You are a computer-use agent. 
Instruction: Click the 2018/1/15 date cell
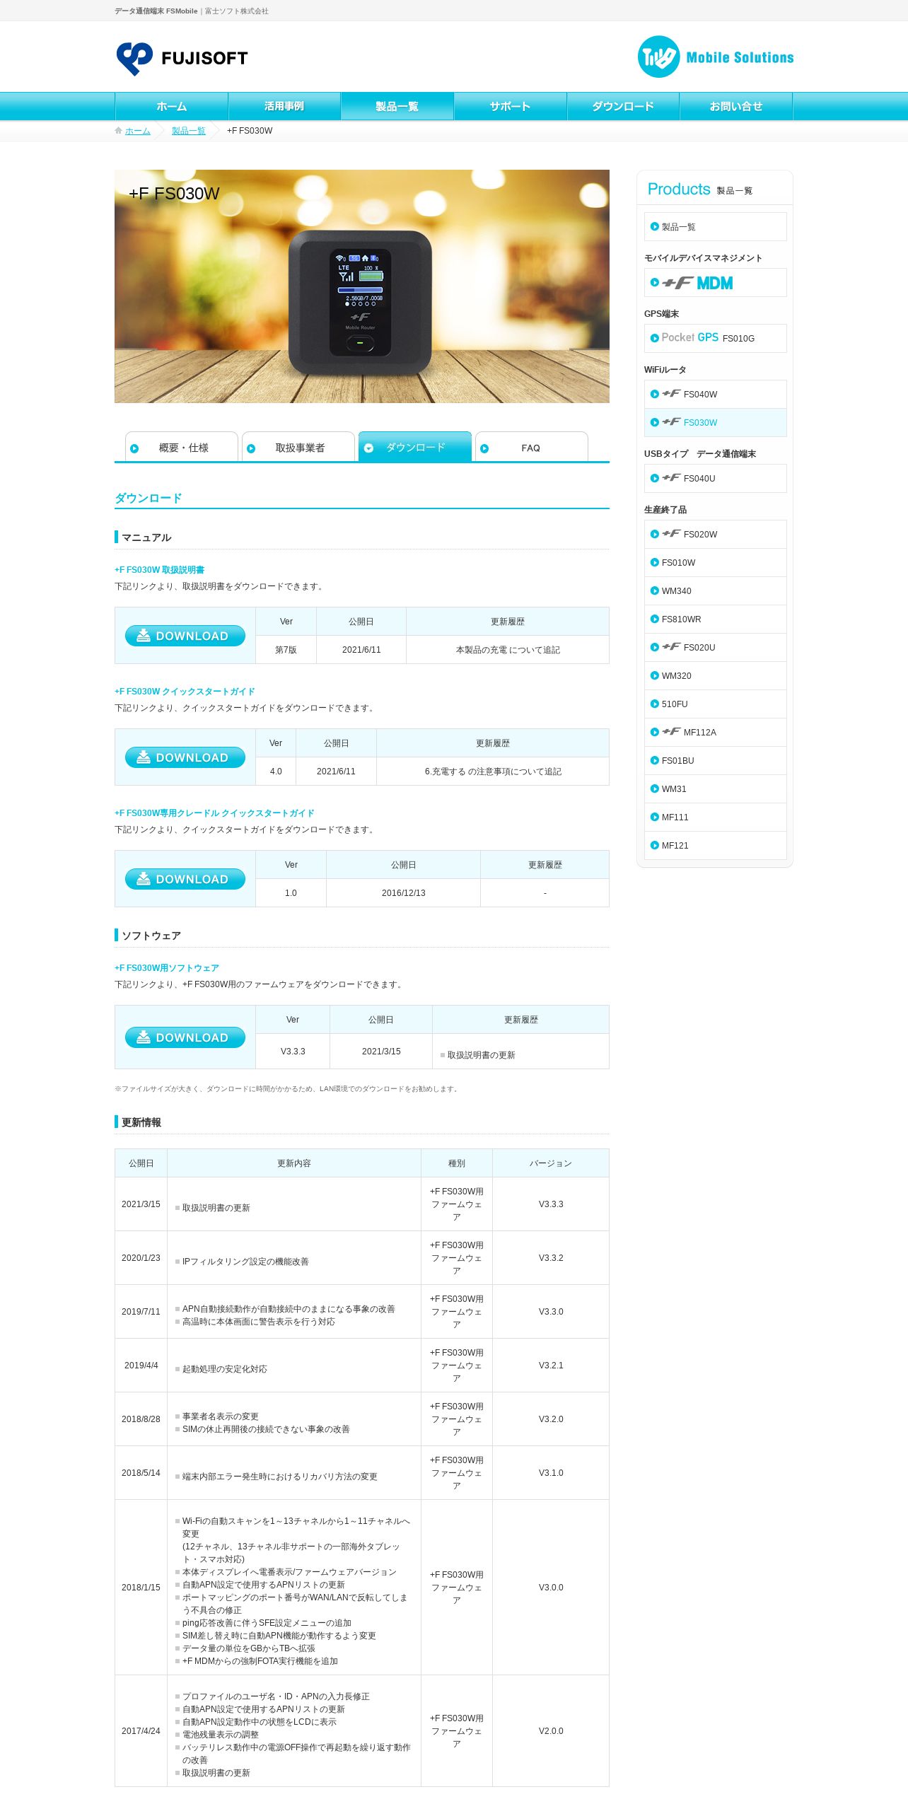coord(141,1588)
